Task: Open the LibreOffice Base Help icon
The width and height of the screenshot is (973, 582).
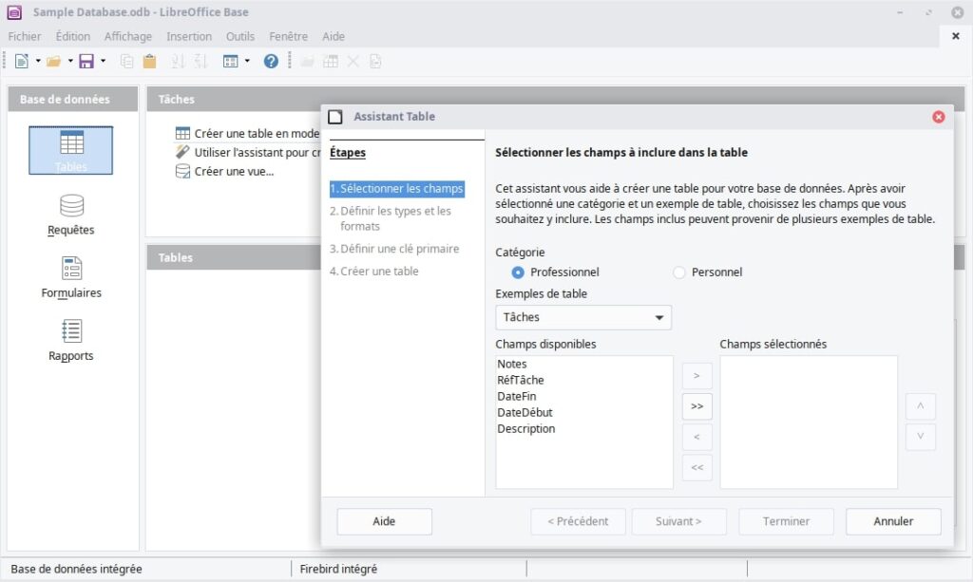Action: click(x=273, y=61)
